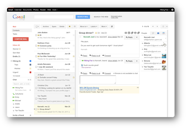
Task: Tick the checkbox for Group dinner email
Action: [36, 109]
